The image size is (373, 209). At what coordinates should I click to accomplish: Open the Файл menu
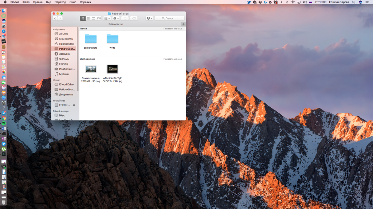pyautogui.click(x=26, y=2)
